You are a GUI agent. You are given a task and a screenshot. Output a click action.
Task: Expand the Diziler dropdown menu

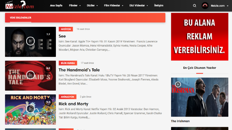pos(92,6)
